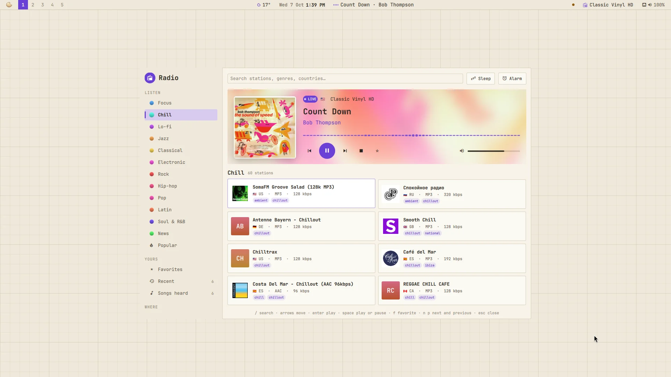
Task: Open the Rock genre list
Action: 181,174
